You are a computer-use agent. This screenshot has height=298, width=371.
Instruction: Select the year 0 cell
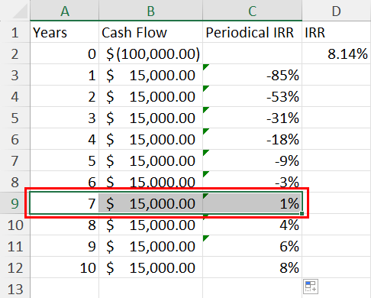click(x=64, y=53)
